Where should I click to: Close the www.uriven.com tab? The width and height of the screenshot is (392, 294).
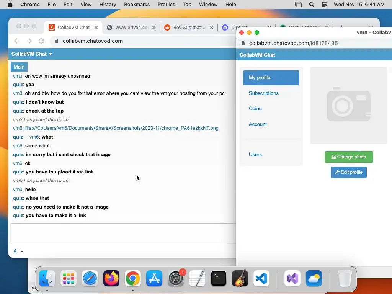click(x=154, y=28)
